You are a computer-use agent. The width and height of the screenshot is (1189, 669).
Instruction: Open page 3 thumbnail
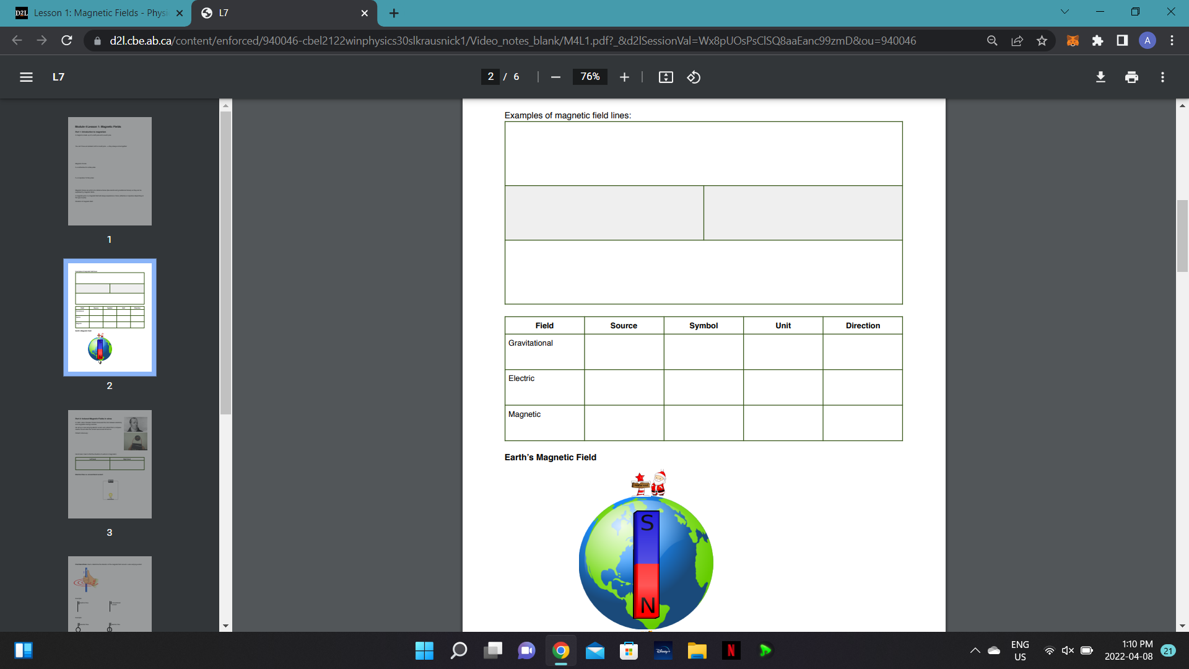click(x=110, y=464)
